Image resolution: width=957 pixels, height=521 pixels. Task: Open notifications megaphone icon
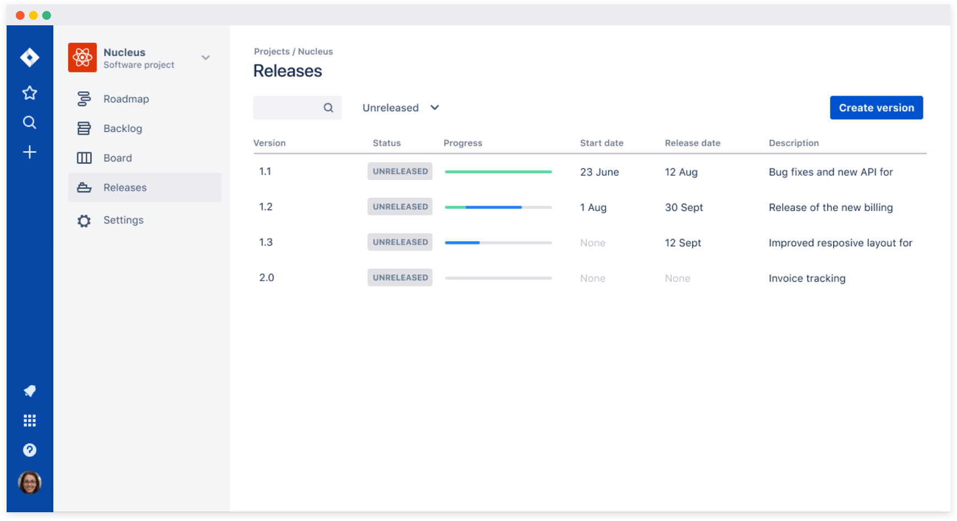30,391
